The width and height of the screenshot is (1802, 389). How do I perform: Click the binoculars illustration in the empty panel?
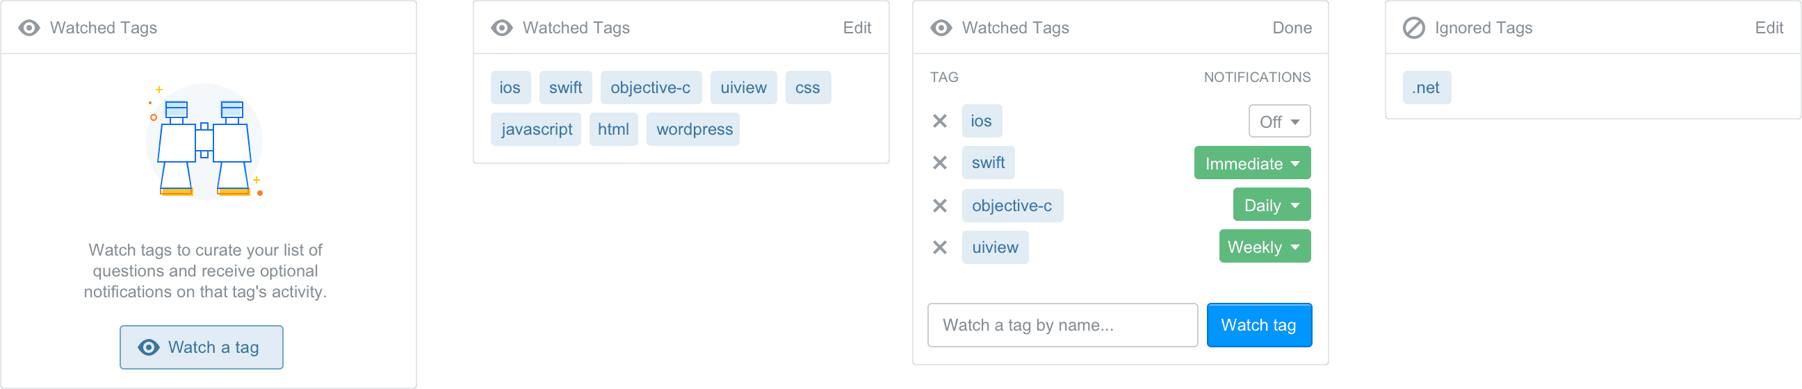click(204, 142)
